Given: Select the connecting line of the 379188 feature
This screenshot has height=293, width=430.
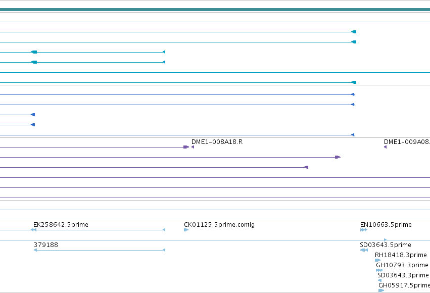Looking at the screenshot, I should coord(100,250).
